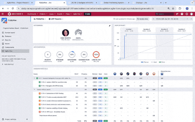Viewport: 195px width, 122px height.
Task: Click the Agile Hive logo in header
Action: point(15,14)
